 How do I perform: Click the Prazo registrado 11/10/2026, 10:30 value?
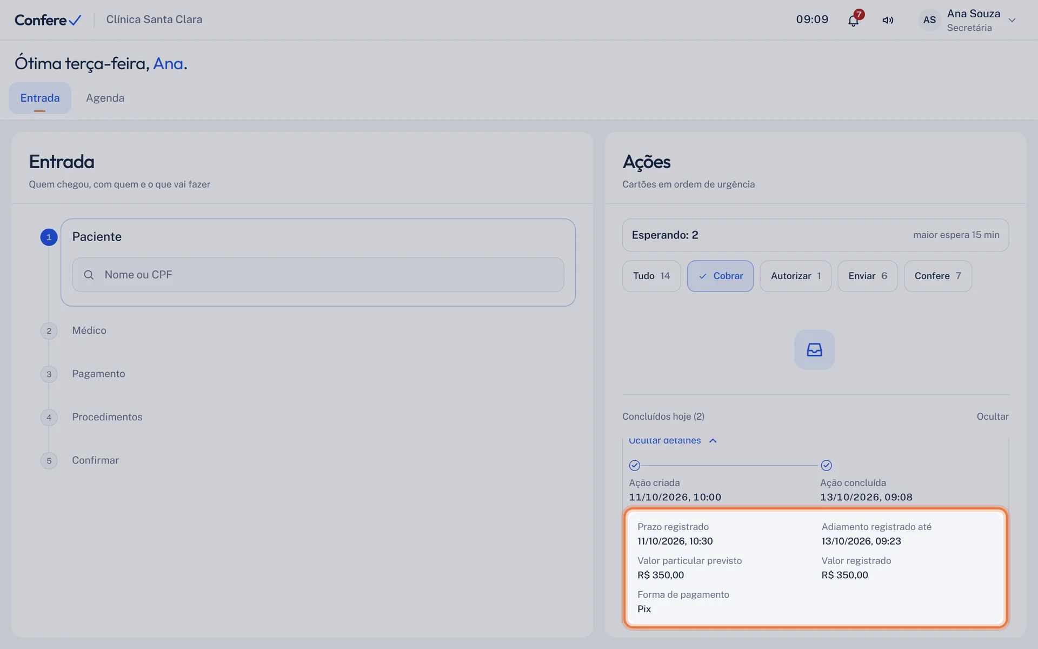click(x=675, y=541)
